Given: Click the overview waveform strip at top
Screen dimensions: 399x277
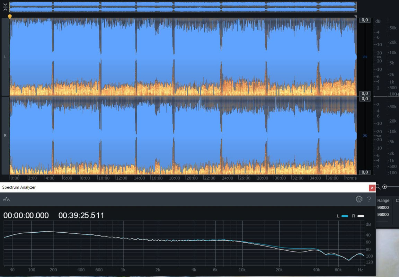Looking at the screenshot, I should pyautogui.click(x=183, y=7).
